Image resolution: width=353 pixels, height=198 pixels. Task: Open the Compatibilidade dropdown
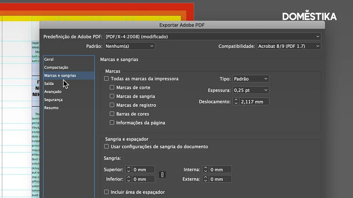click(289, 46)
